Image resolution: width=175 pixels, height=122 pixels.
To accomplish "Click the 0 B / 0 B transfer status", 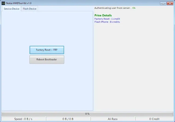I will tap(68, 119).
